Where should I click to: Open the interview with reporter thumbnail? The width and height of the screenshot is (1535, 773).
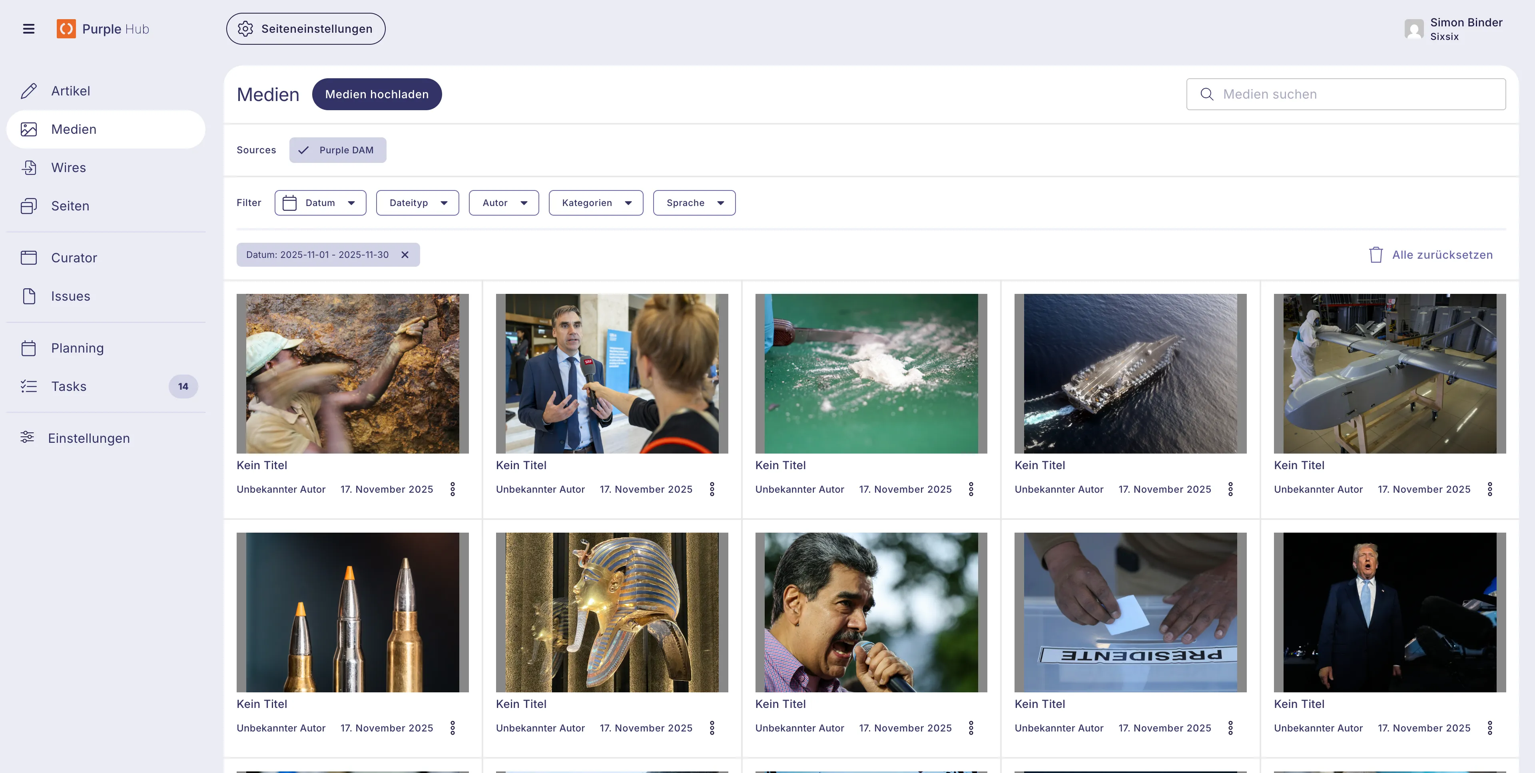pos(612,374)
